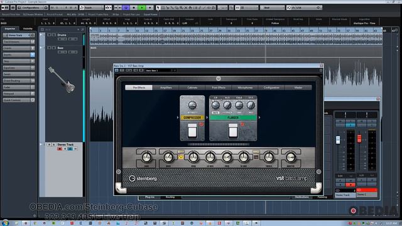Expand the Notepad inspector section
This screenshot has width=402, height=226.
19,94
